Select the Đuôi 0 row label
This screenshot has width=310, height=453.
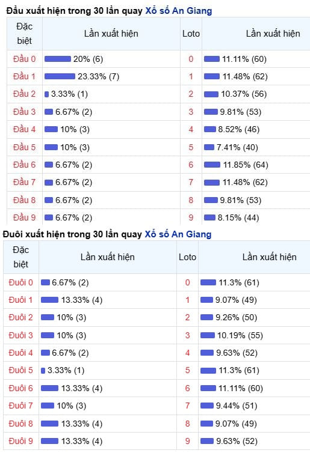pos(21,282)
